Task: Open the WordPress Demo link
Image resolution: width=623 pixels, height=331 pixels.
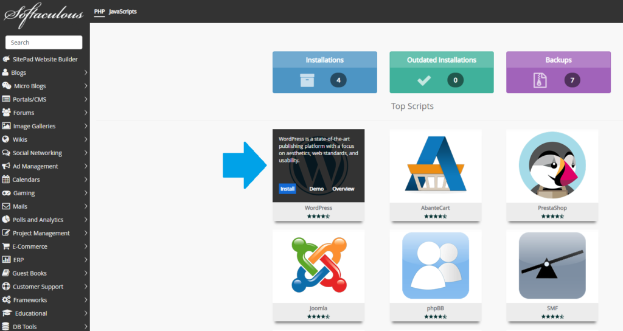Action: pos(316,189)
